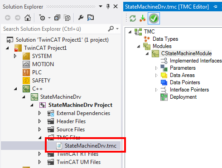
Task: Click the SYSTEM gear icon
Action: click(26, 56)
